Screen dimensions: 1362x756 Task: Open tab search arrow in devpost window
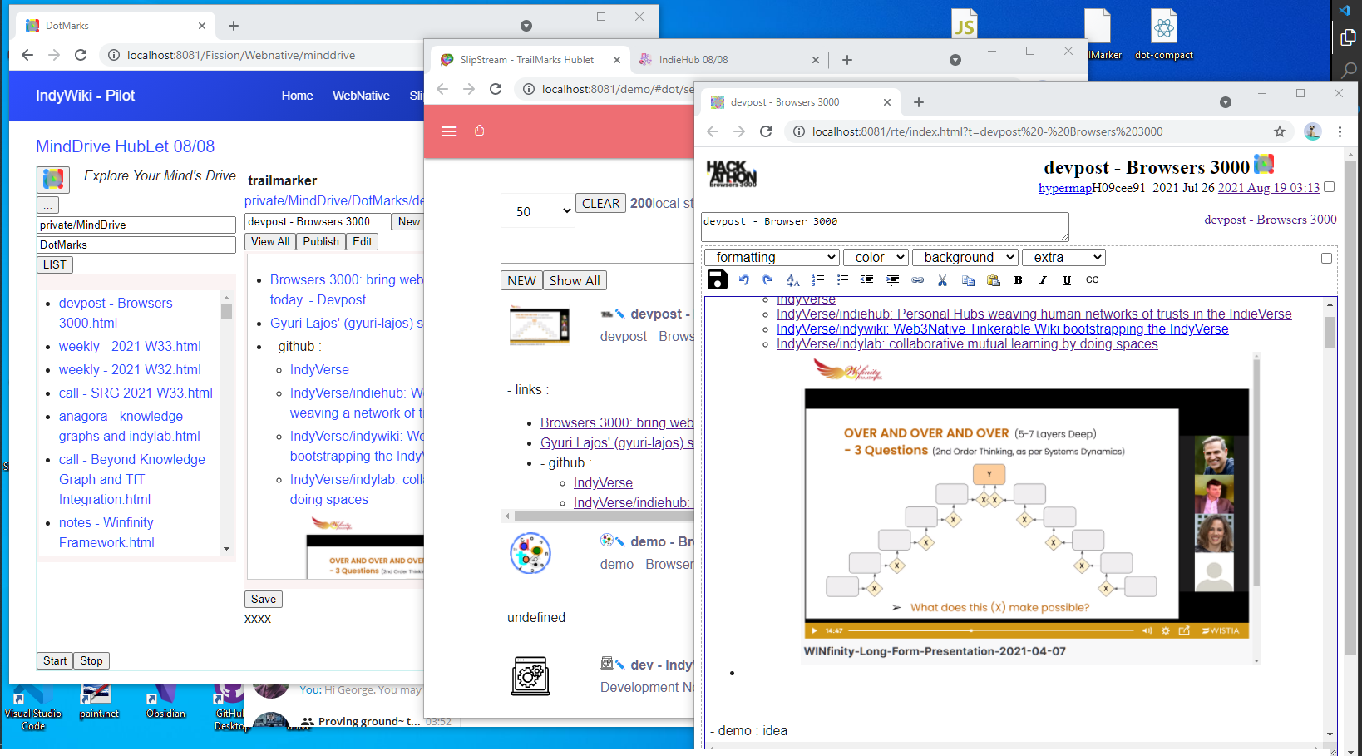1225,102
